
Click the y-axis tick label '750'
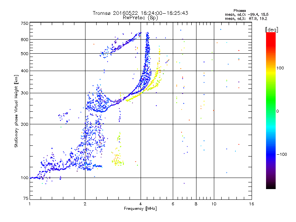click(x=24, y=23)
